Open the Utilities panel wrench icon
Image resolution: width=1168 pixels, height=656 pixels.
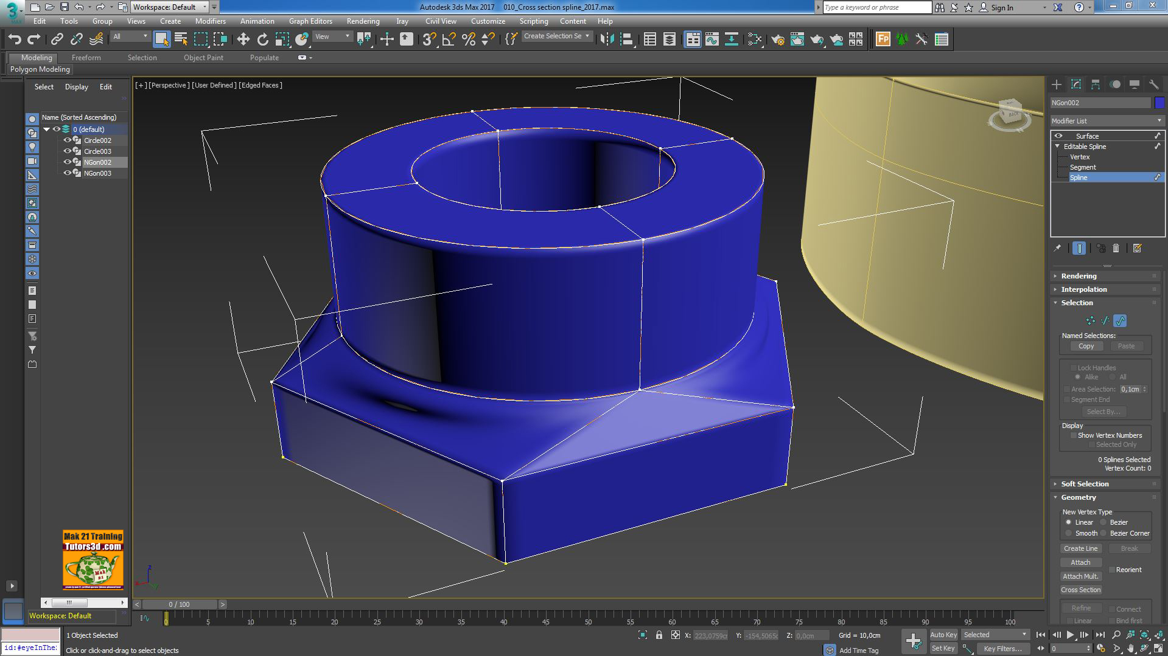1154,84
